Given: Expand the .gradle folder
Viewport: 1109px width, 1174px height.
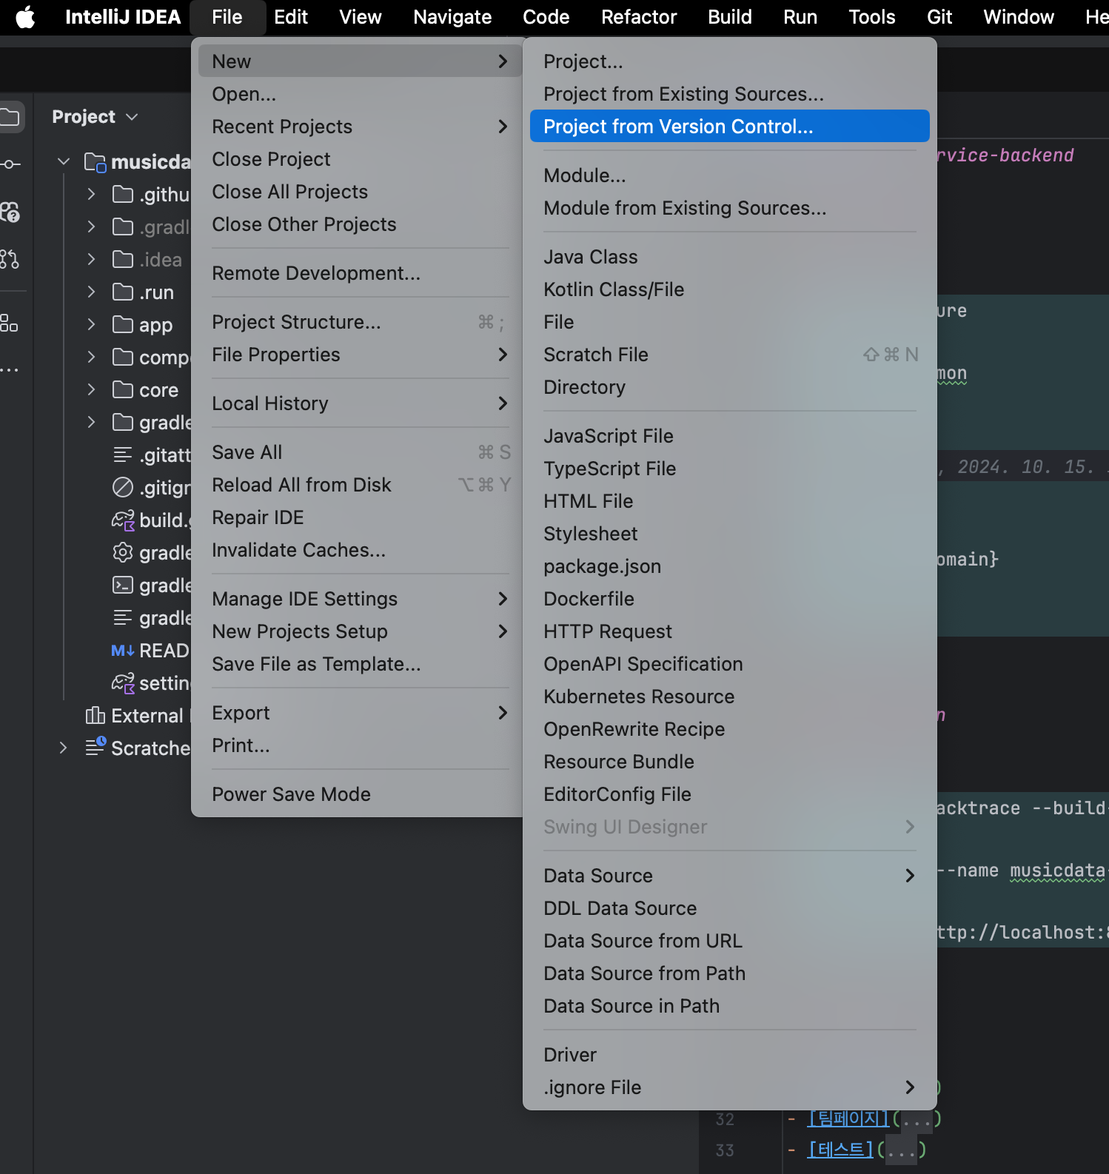Looking at the screenshot, I should [91, 227].
